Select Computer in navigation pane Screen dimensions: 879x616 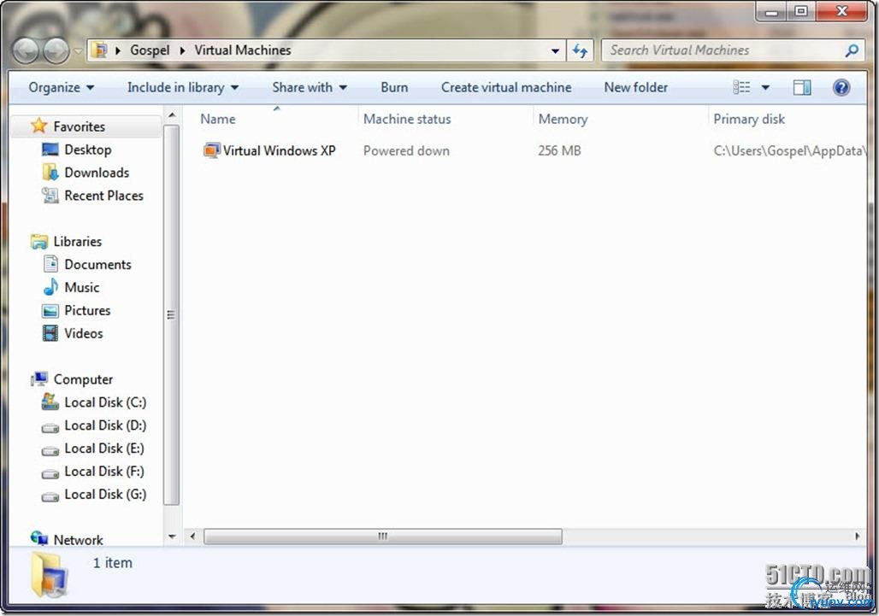click(83, 379)
